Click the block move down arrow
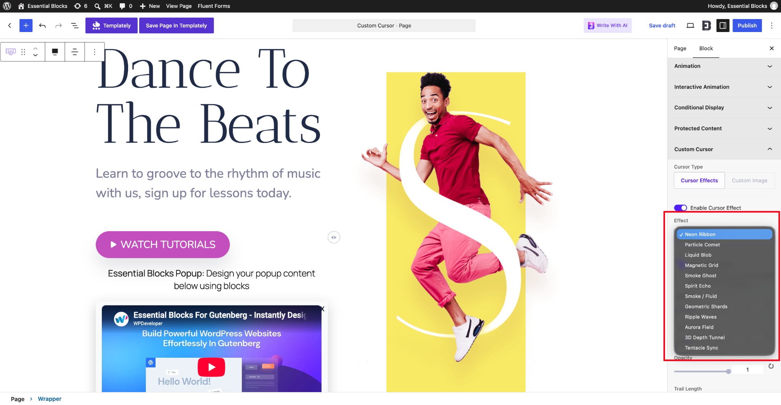The image size is (781, 405). tap(35, 55)
